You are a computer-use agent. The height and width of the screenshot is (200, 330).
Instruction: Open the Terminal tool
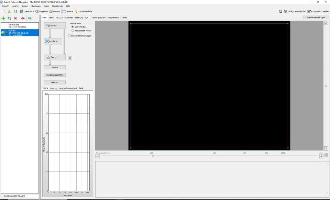pyautogui.click(x=68, y=11)
